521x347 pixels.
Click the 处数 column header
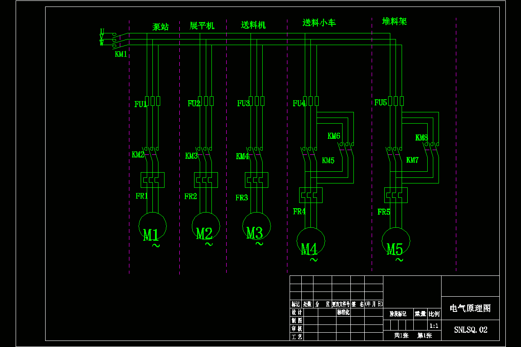tap(307, 304)
